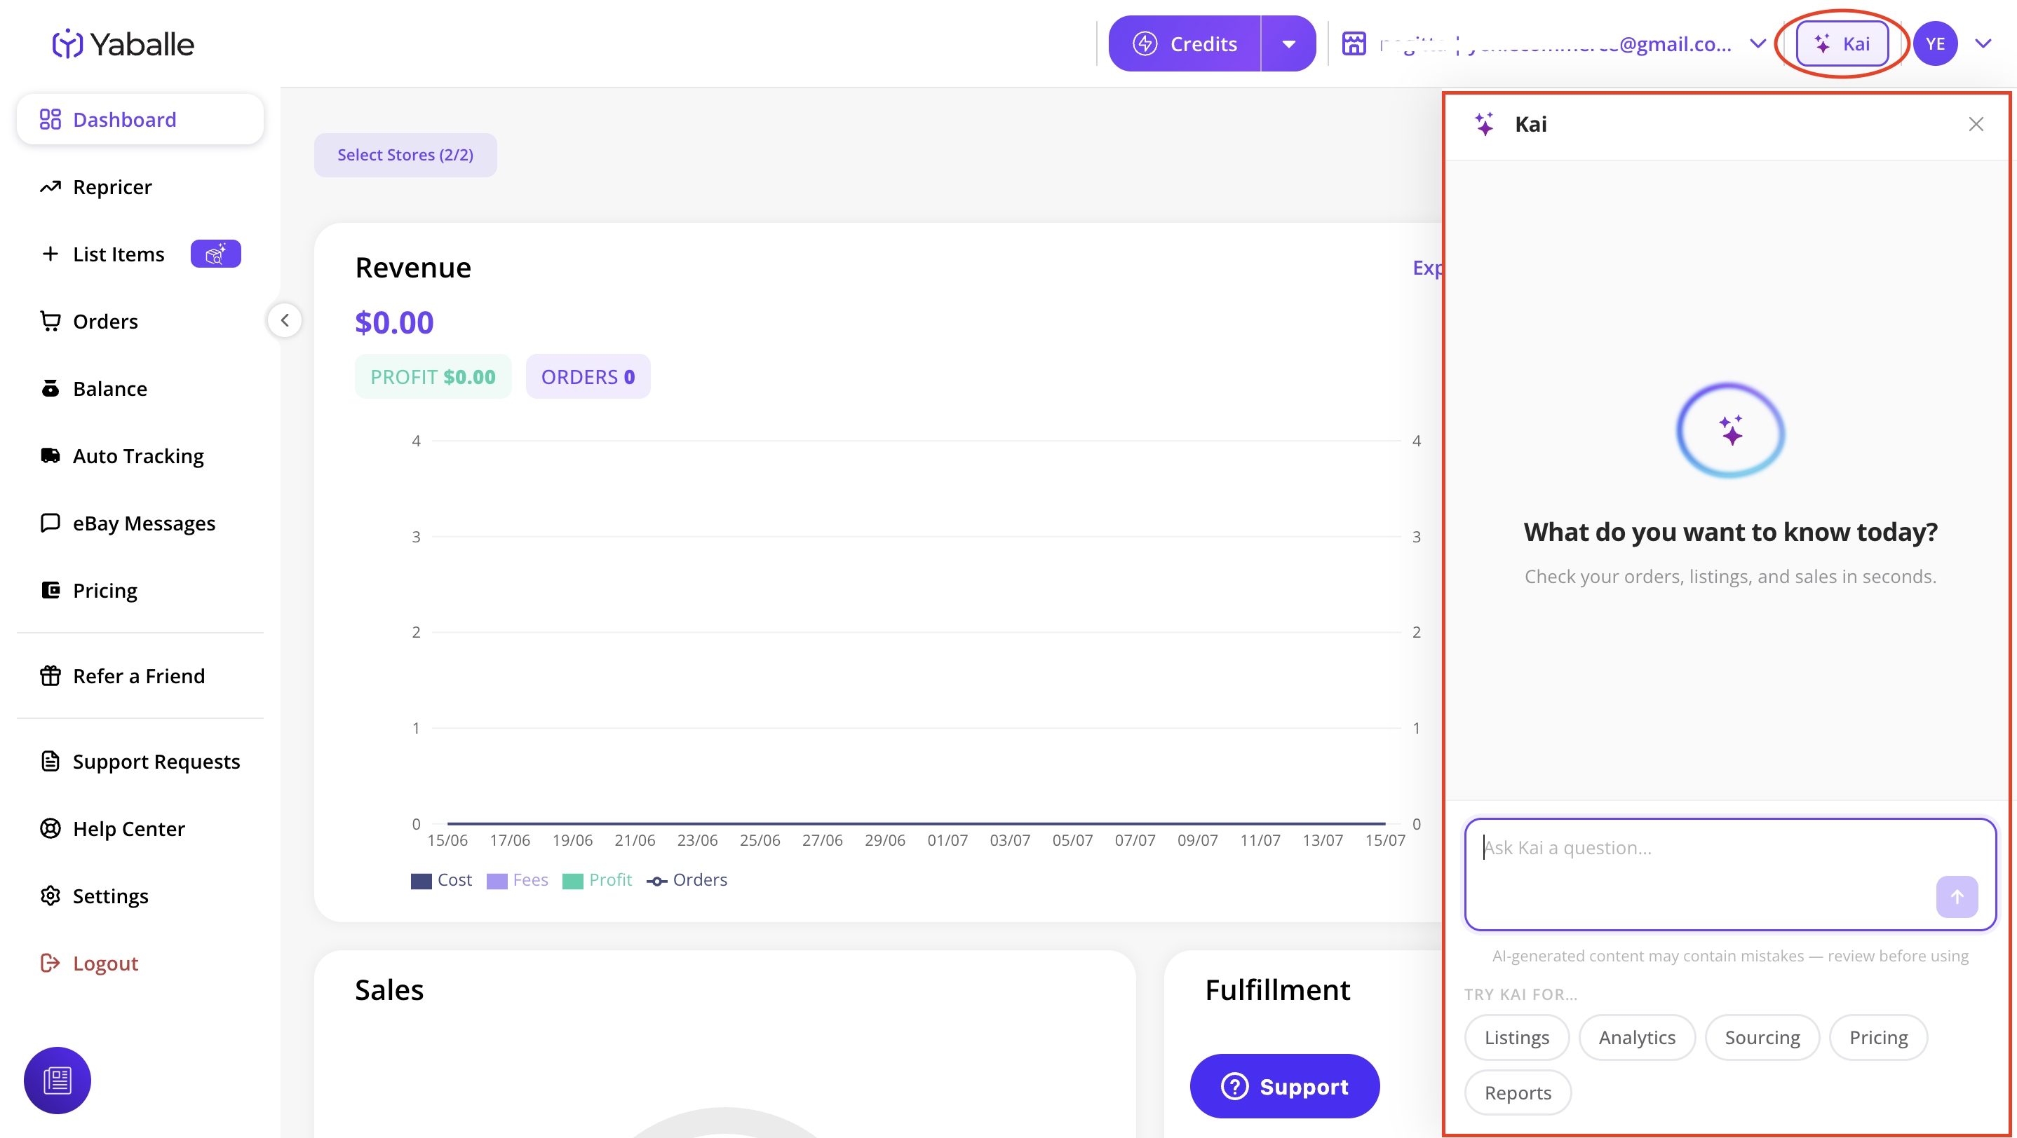Open the Select Stores (2/2) selector
2017x1138 pixels.
coord(405,155)
